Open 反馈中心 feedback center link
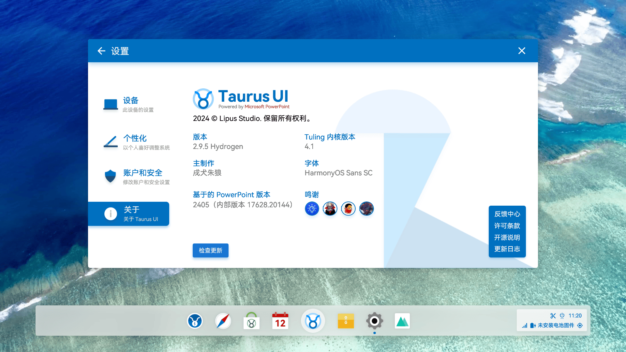This screenshot has width=626, height=352. 507,214
